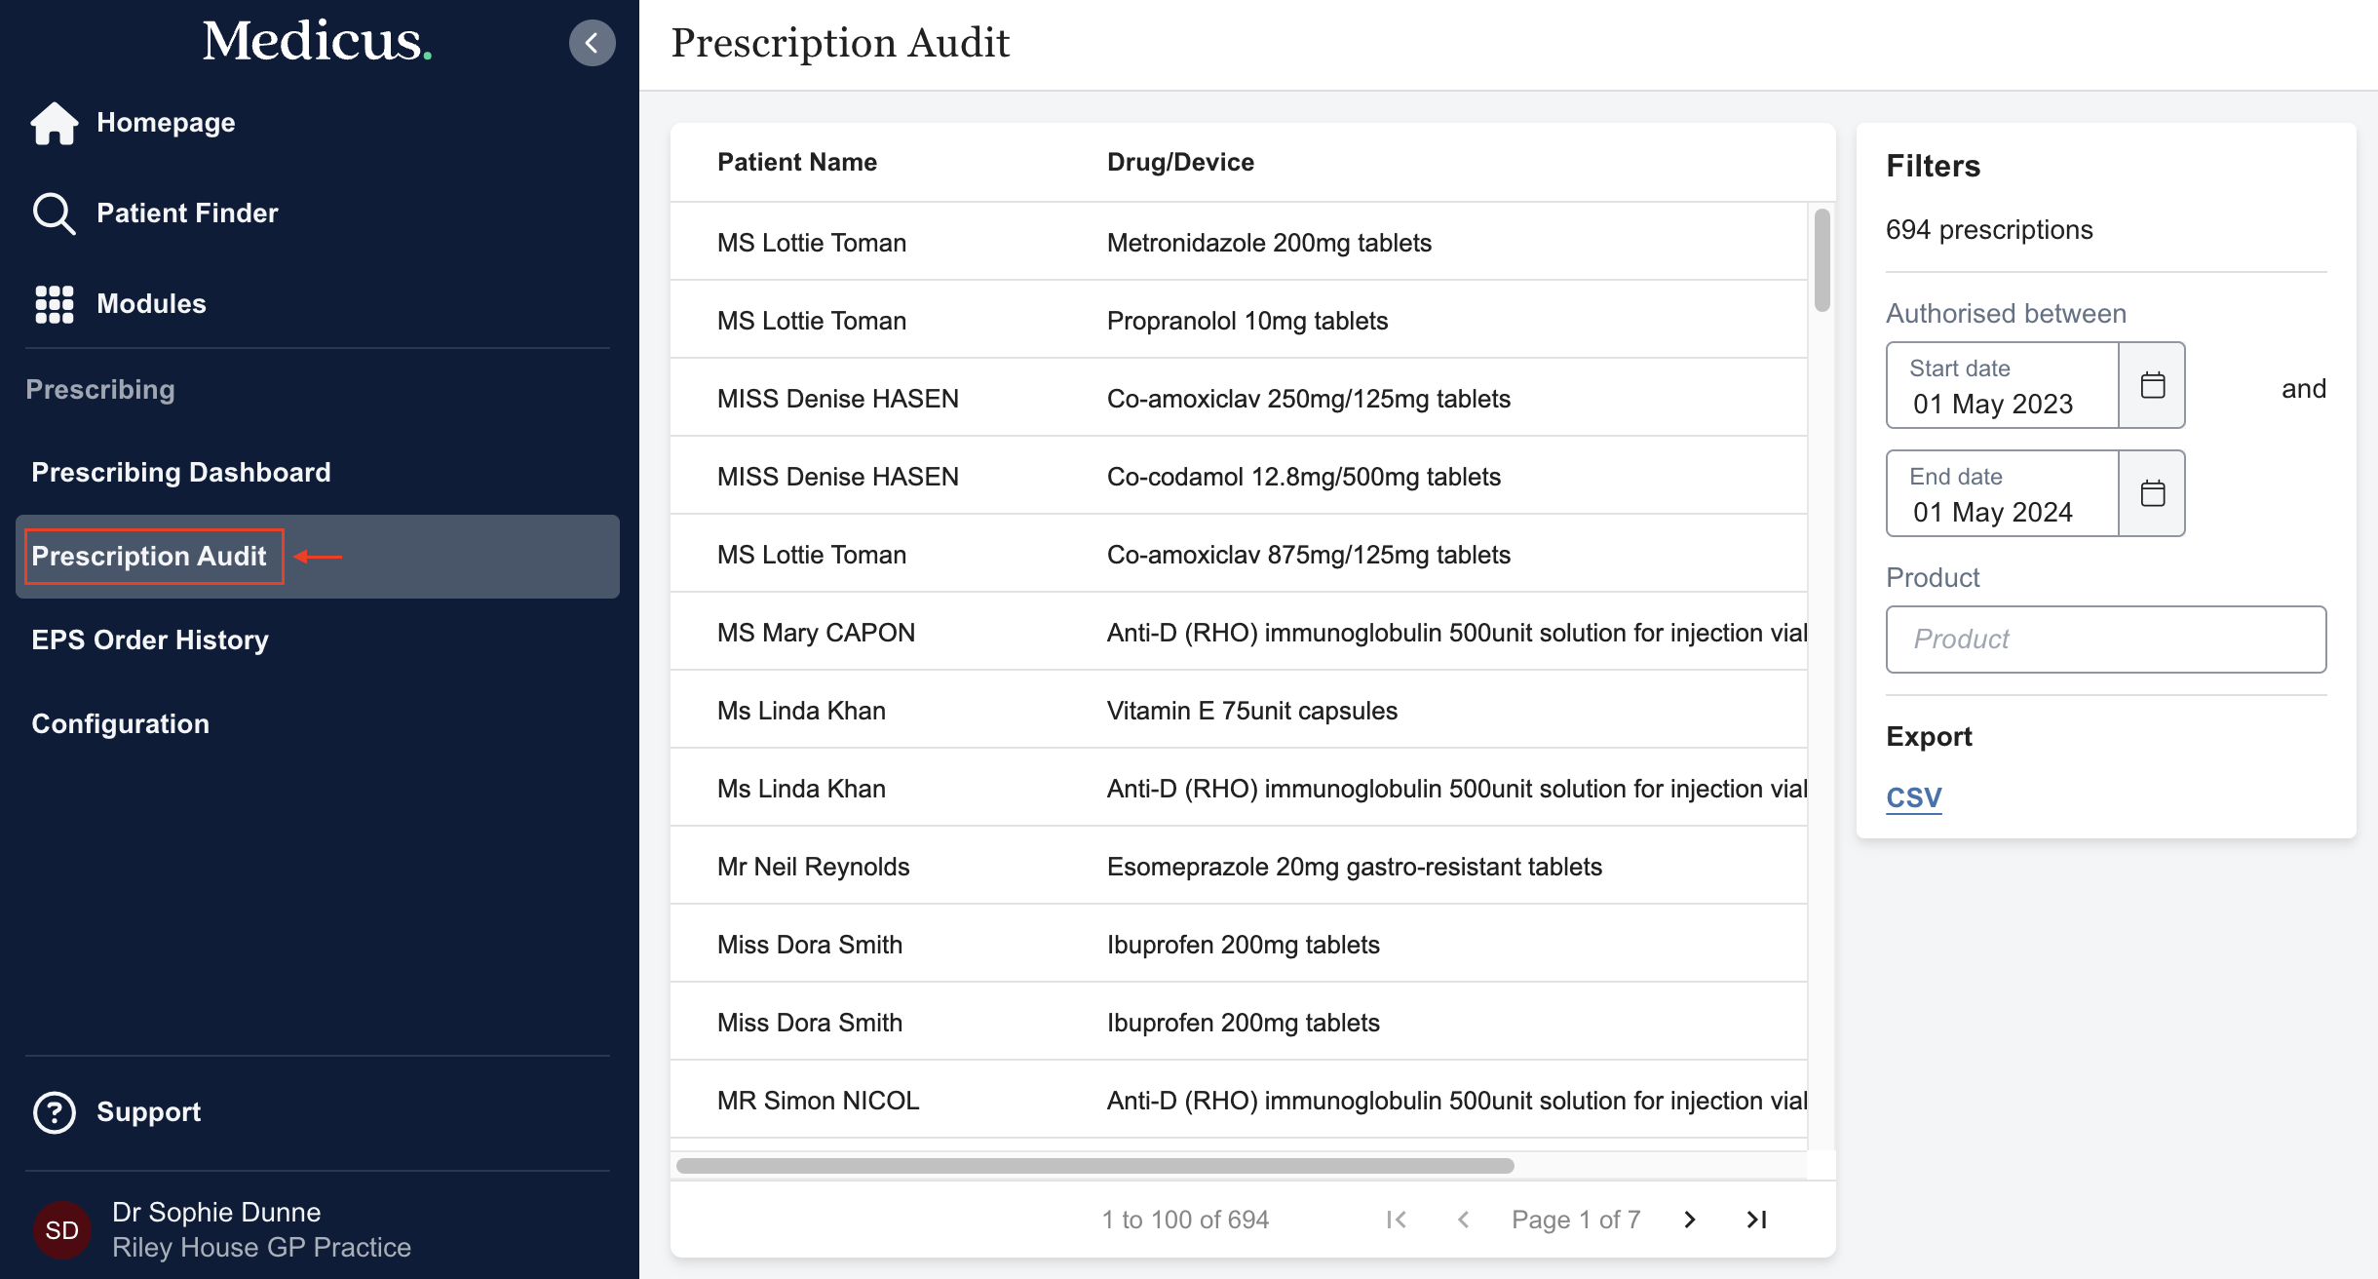Open calendar picker for end date
Image resolution: width=2378 pixels, height=1279 pixels.
point(2152,493)
